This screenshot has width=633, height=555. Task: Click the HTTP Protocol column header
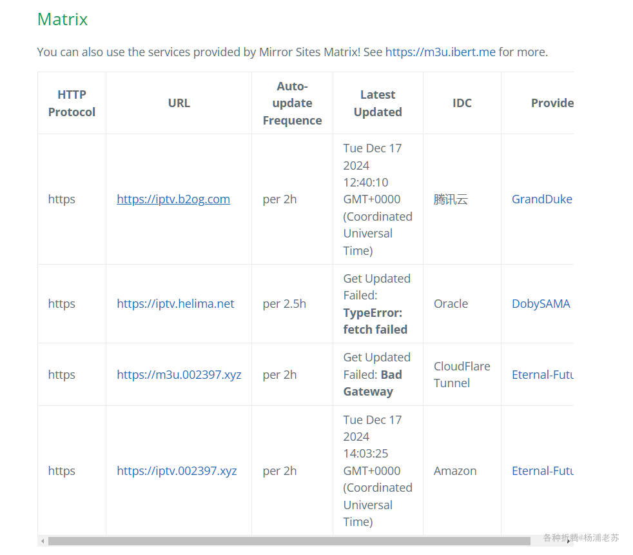[x=72, y=103]
